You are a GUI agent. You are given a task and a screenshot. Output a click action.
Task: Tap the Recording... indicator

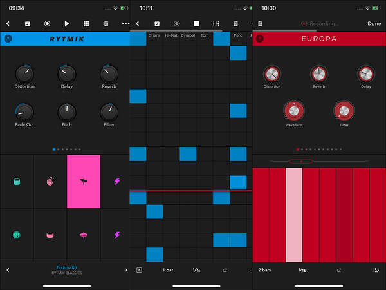click(x=320, y=23)
